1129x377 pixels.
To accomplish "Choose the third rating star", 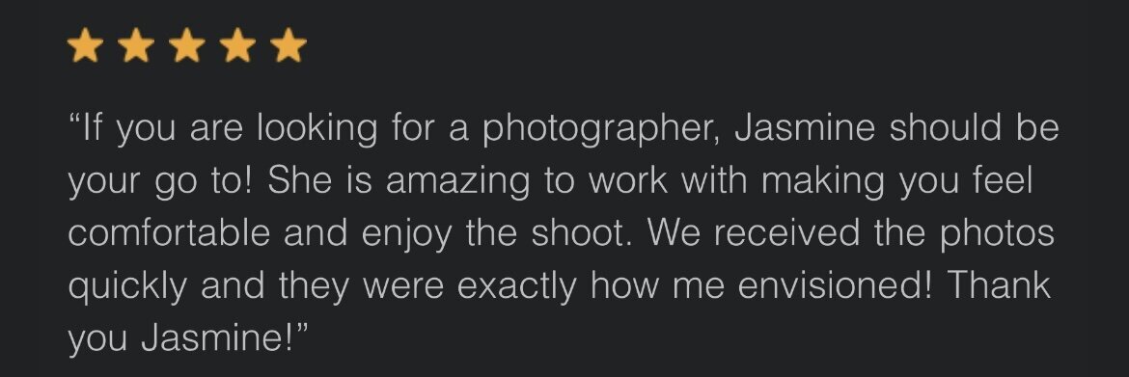I will [x=187, y=46].
